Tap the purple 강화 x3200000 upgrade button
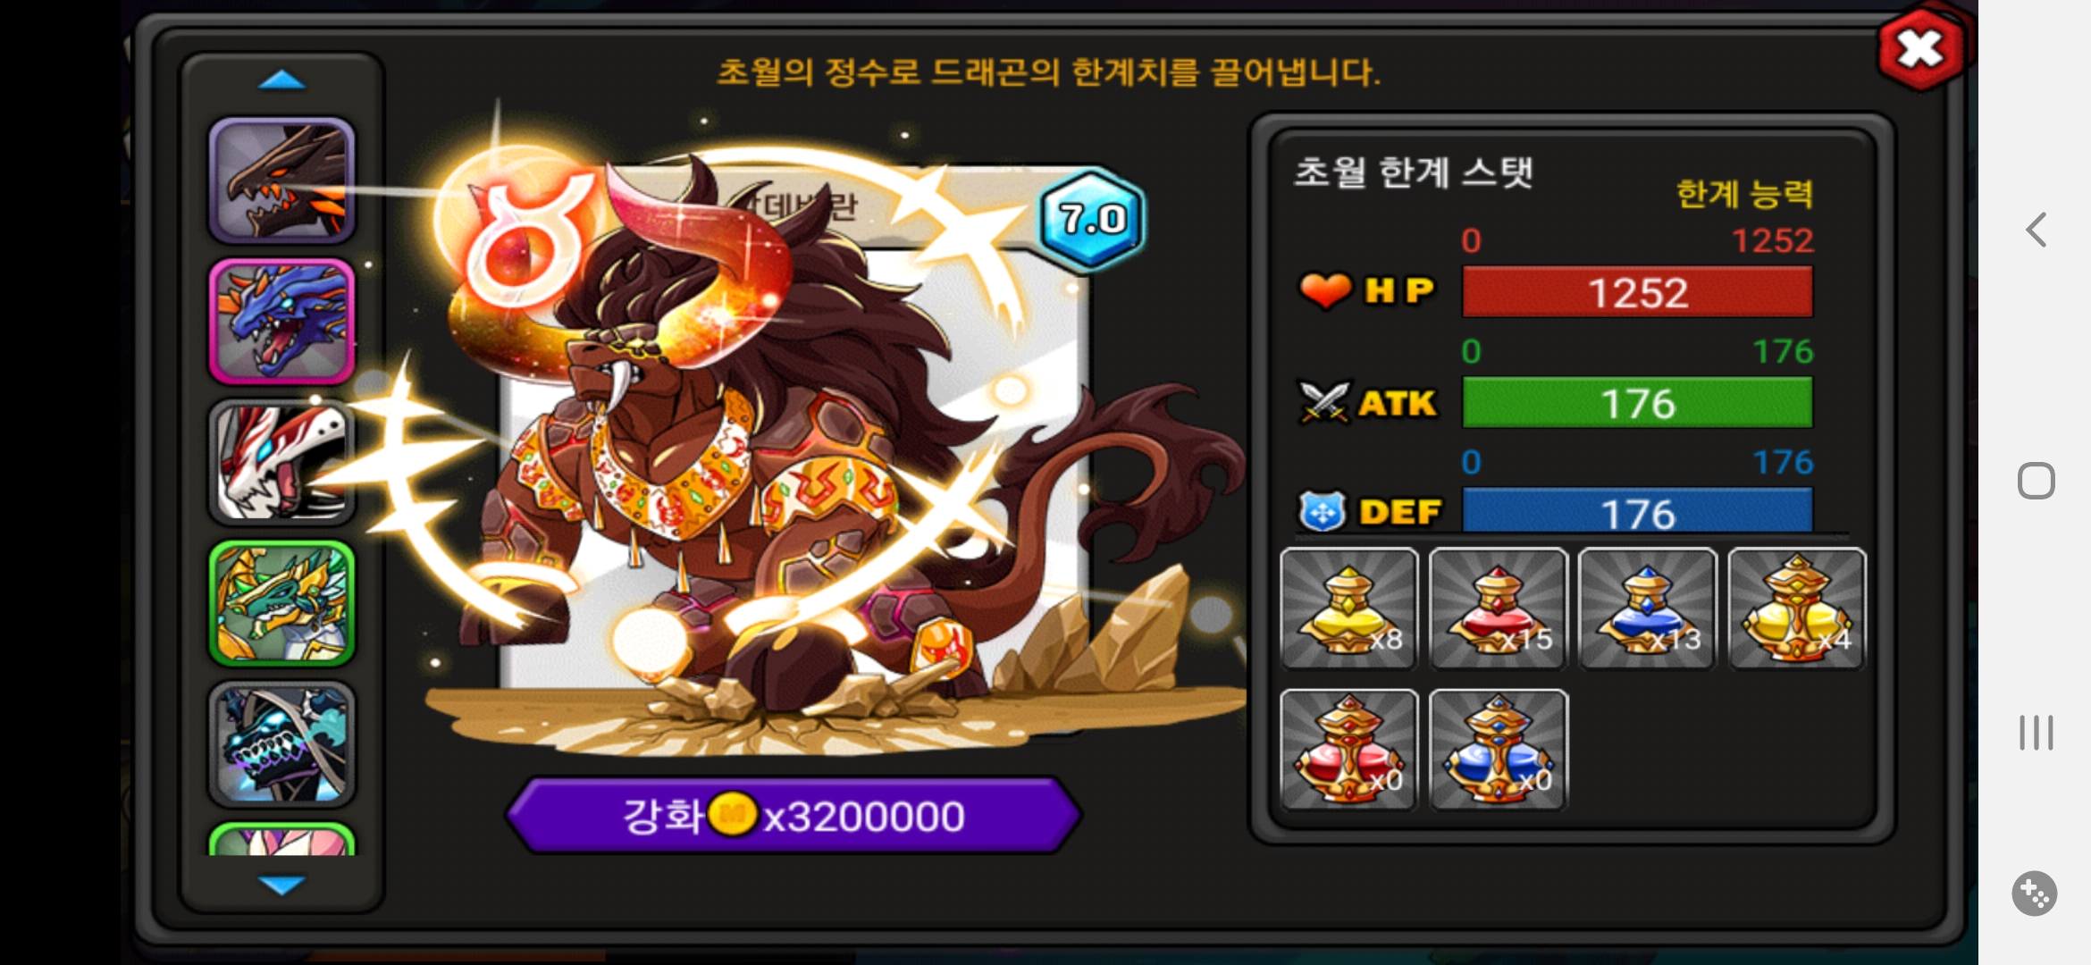This screenshot has height=965, width=2091. tap(794, 816)
